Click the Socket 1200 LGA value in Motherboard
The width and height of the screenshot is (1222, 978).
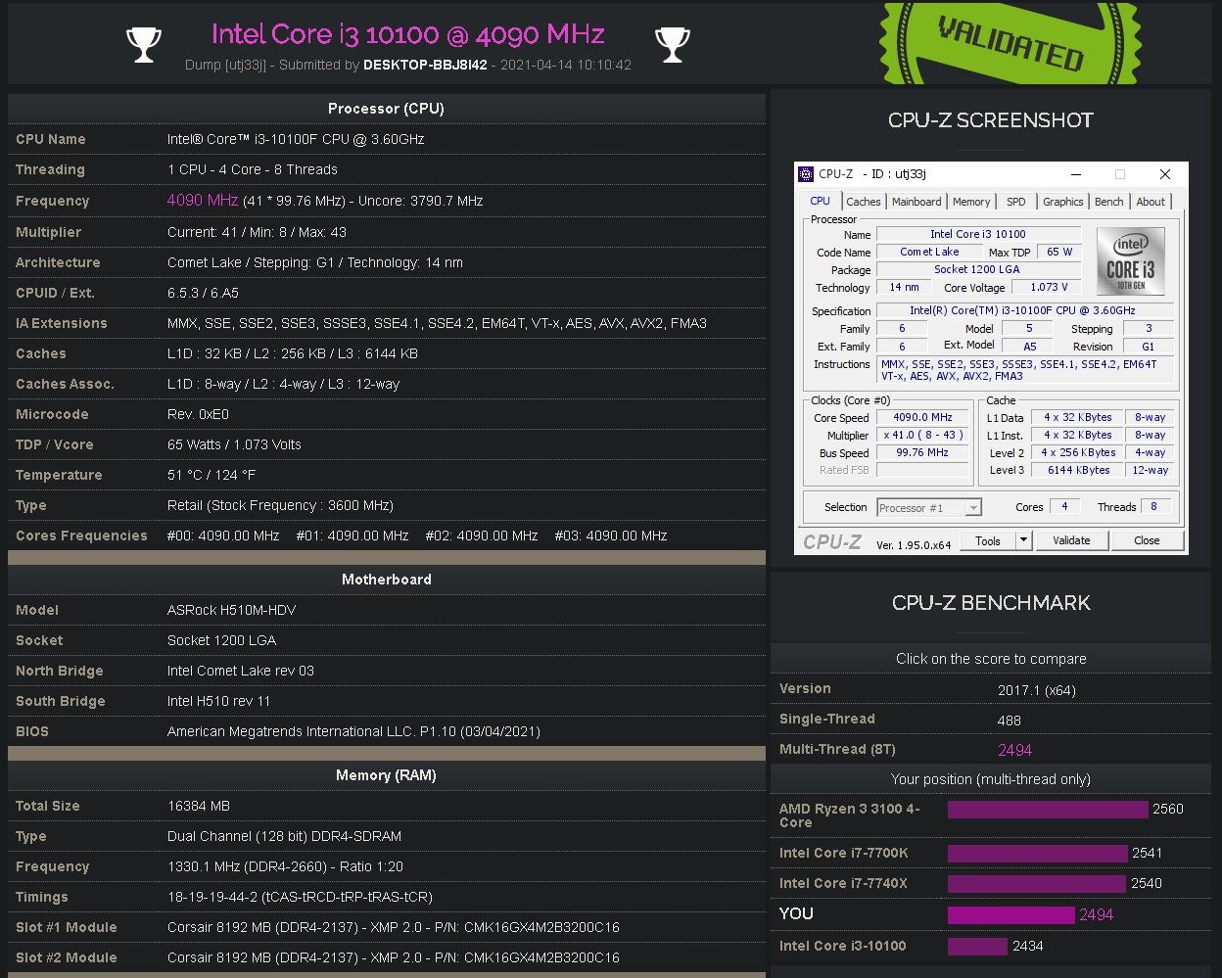click(x=221, y=640)
